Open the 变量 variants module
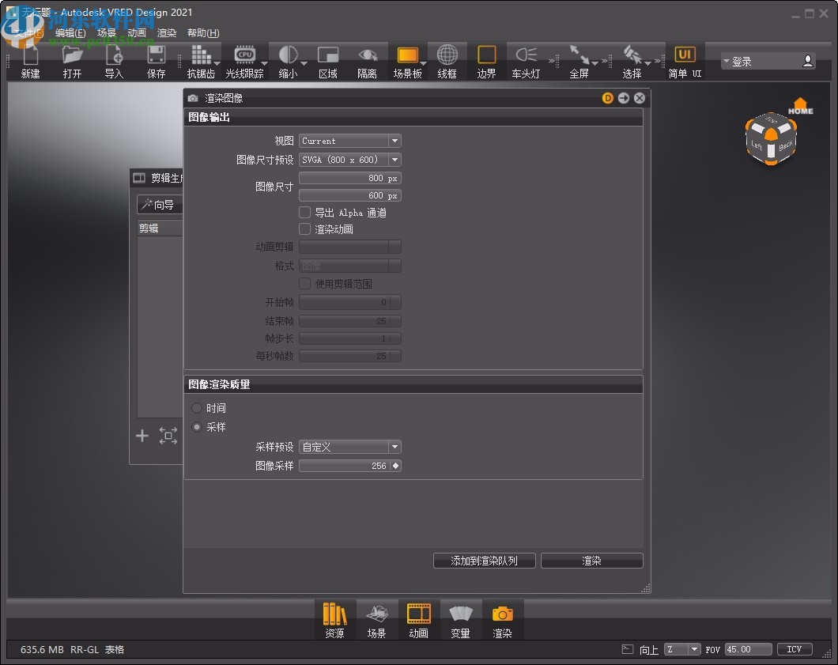This screenshot has height=665, width=838. click(x=460, y=619)
